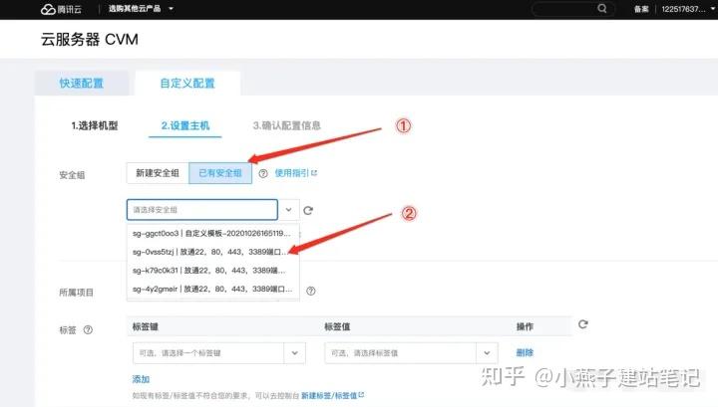Open the 备案 link in header
The image size is (718, 407).
[641, 9]
